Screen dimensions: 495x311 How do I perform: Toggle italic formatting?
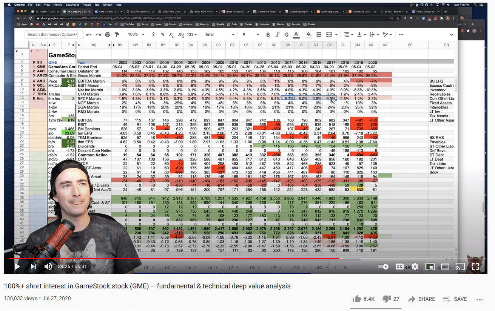(277, 34)
